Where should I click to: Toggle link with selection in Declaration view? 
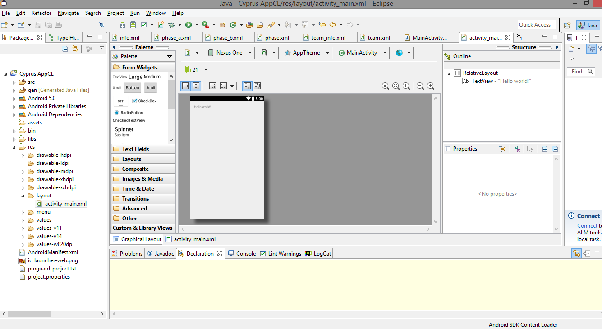click(x=576, y=254)
